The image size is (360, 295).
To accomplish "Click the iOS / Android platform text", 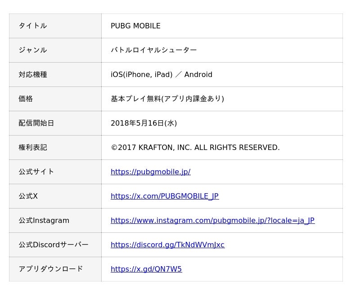I will tap(161, 75).
